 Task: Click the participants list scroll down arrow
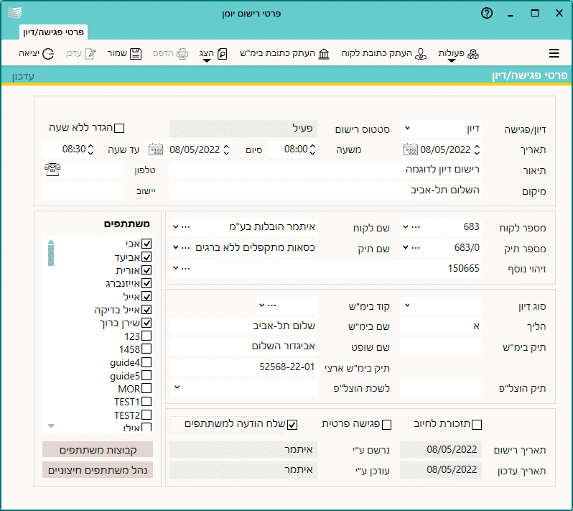(51, 425)
